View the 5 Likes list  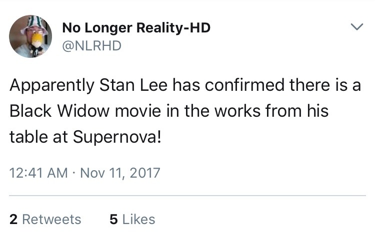coord(132,220)
